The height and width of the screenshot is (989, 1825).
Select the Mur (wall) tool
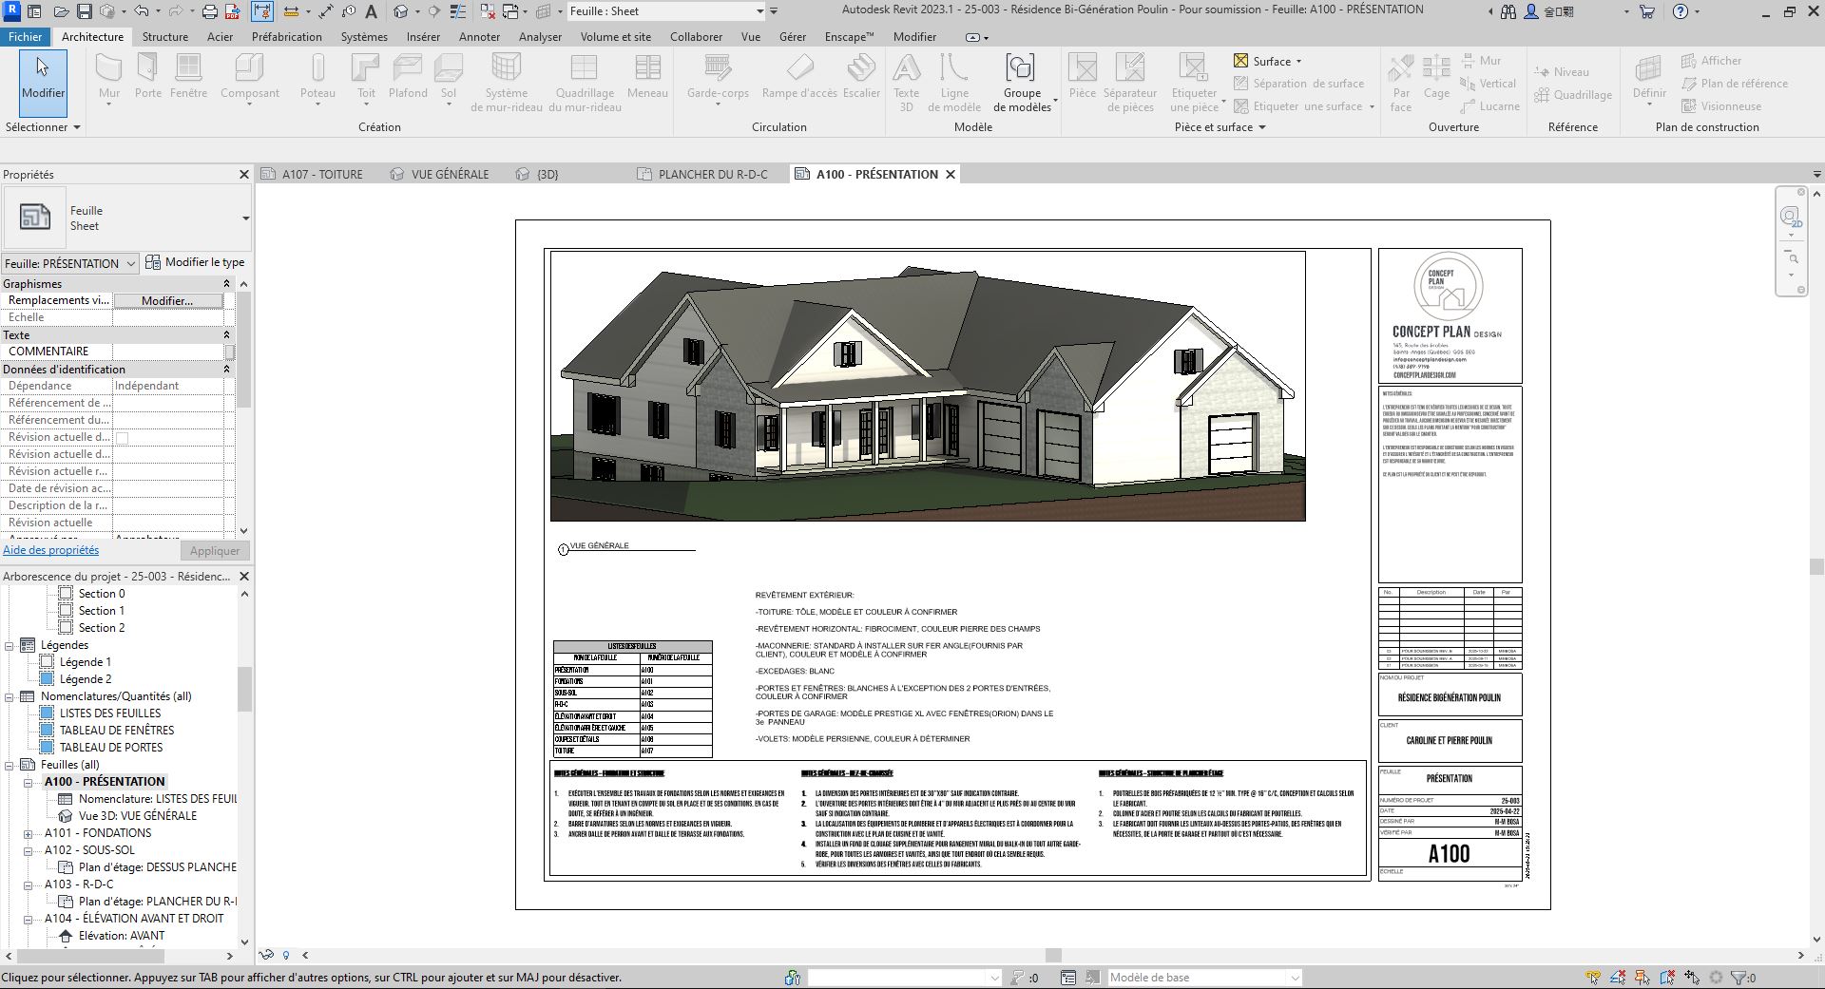coord(109,77)
